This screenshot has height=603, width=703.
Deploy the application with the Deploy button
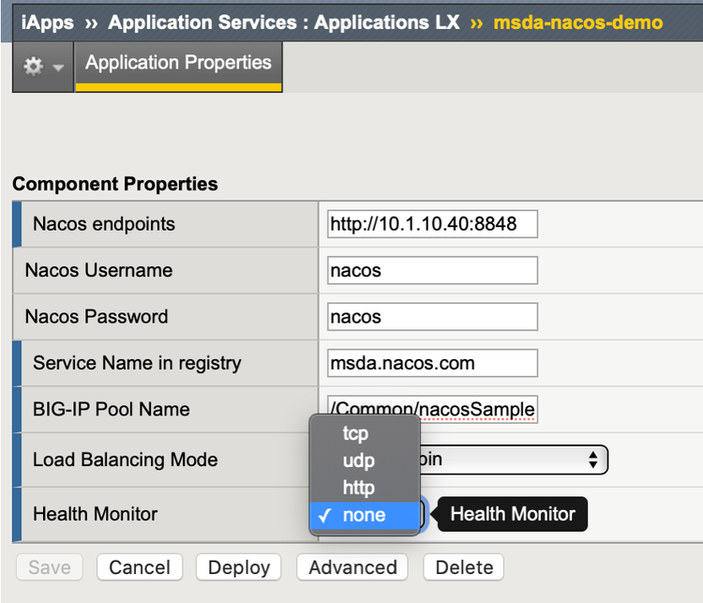pos(239,567)
